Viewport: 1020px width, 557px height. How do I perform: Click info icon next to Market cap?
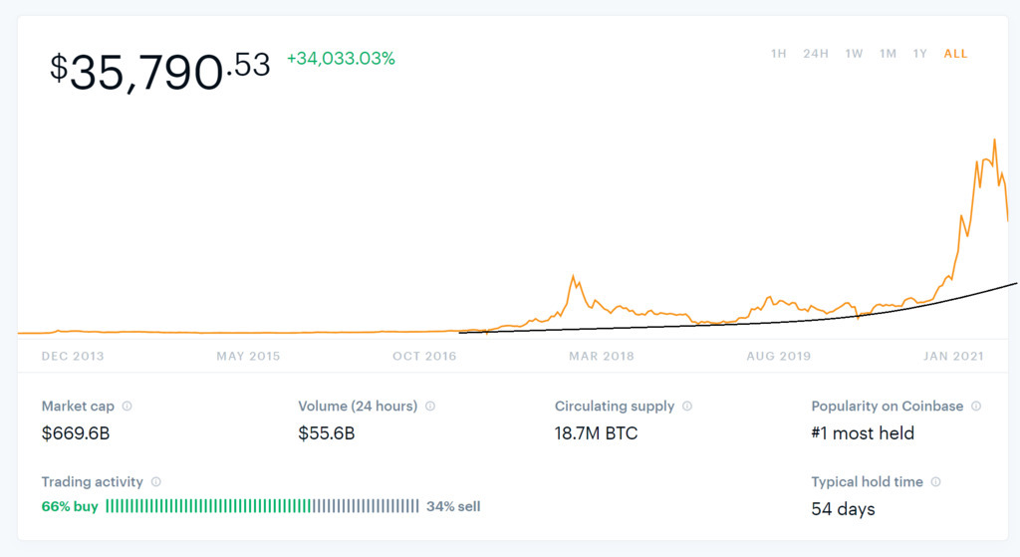[127, 407]
